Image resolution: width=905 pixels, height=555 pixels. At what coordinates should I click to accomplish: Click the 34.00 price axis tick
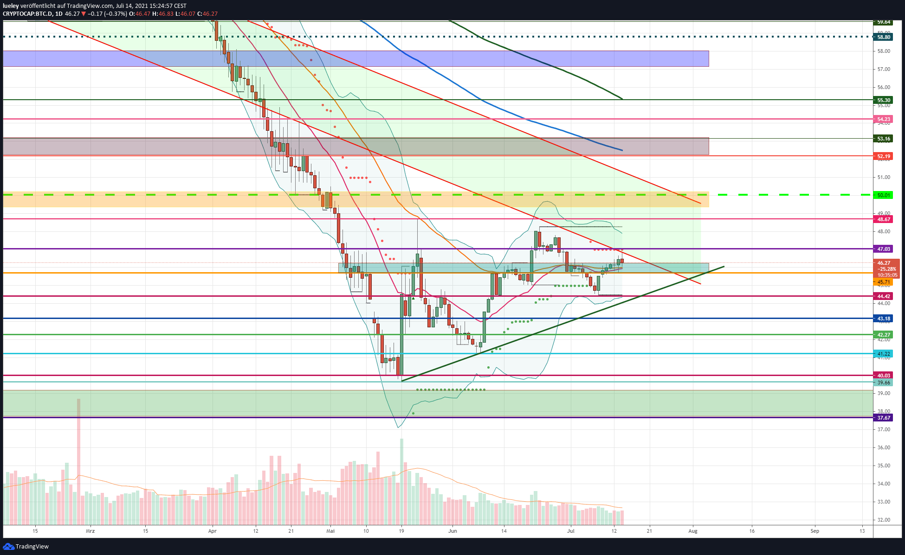pyautogui.click(x=884, y=484)
